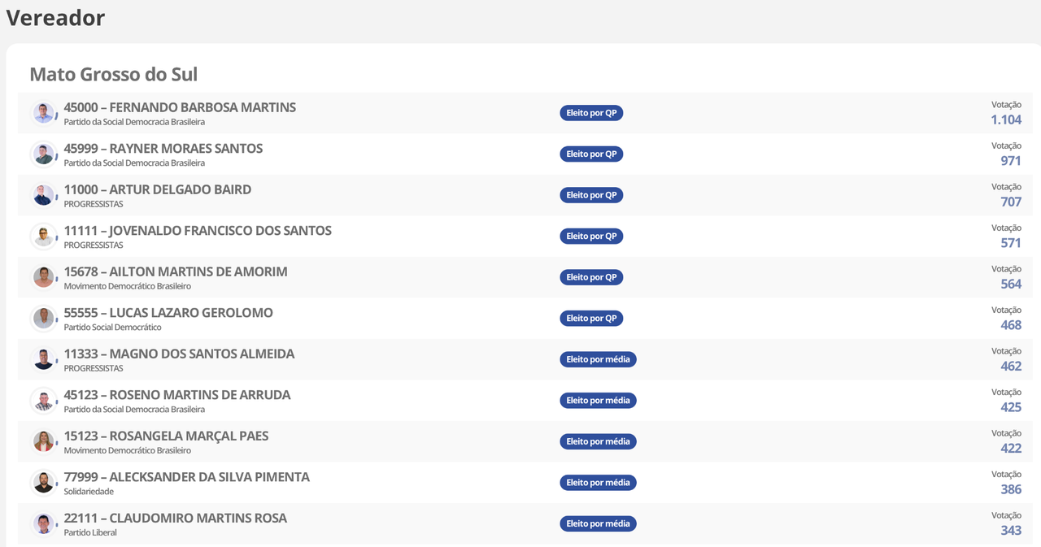The height and width of the screenshot is (547, 1041).
Task: Click the 462 vote count
Action: 1011,366
